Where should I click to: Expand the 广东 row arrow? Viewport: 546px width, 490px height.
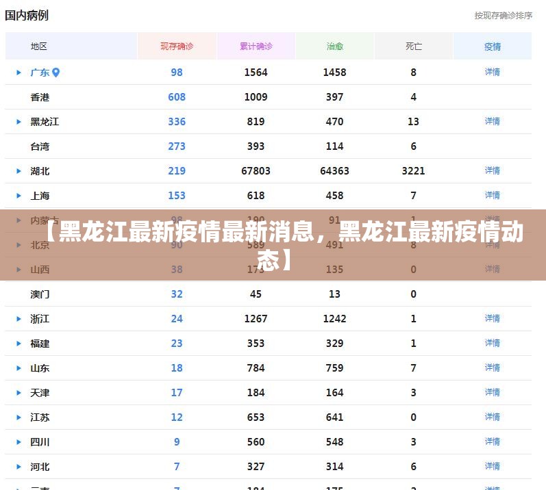click(x=18, y=73)
